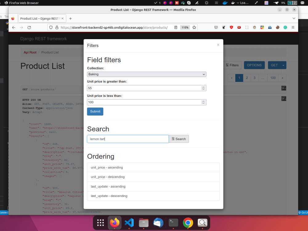Click the Unit price is greater than field
The image size is (308, 231).
147,88
